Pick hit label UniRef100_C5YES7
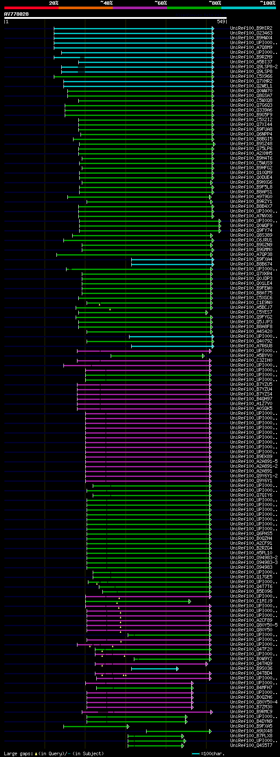This screenshot has width=280, height=757. tap(251, 312)
